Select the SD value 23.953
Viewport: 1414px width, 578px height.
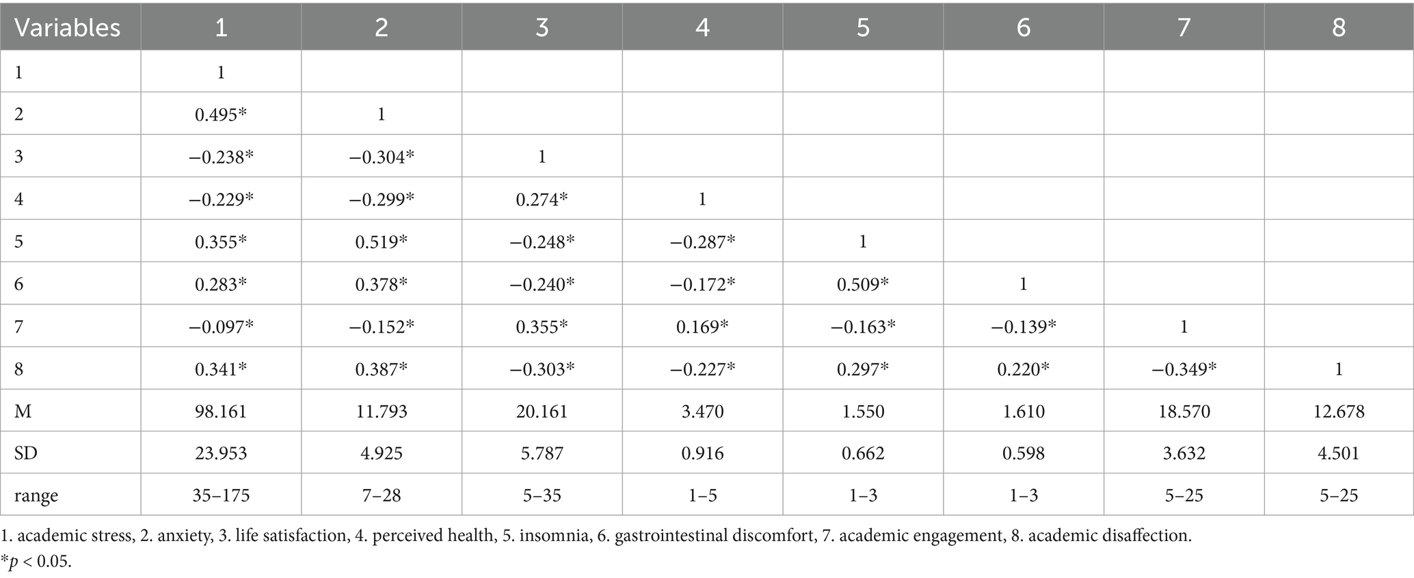tap(221, 453)
